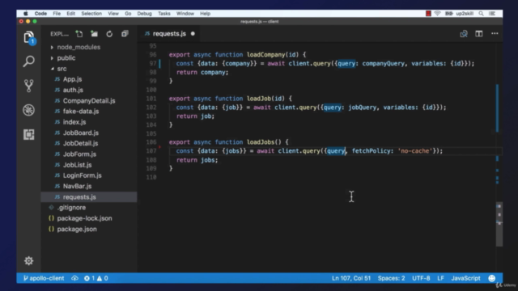Open CompanyDetail.js in the file tree
The width and height of the screenshot is (518, 291).
89,100
